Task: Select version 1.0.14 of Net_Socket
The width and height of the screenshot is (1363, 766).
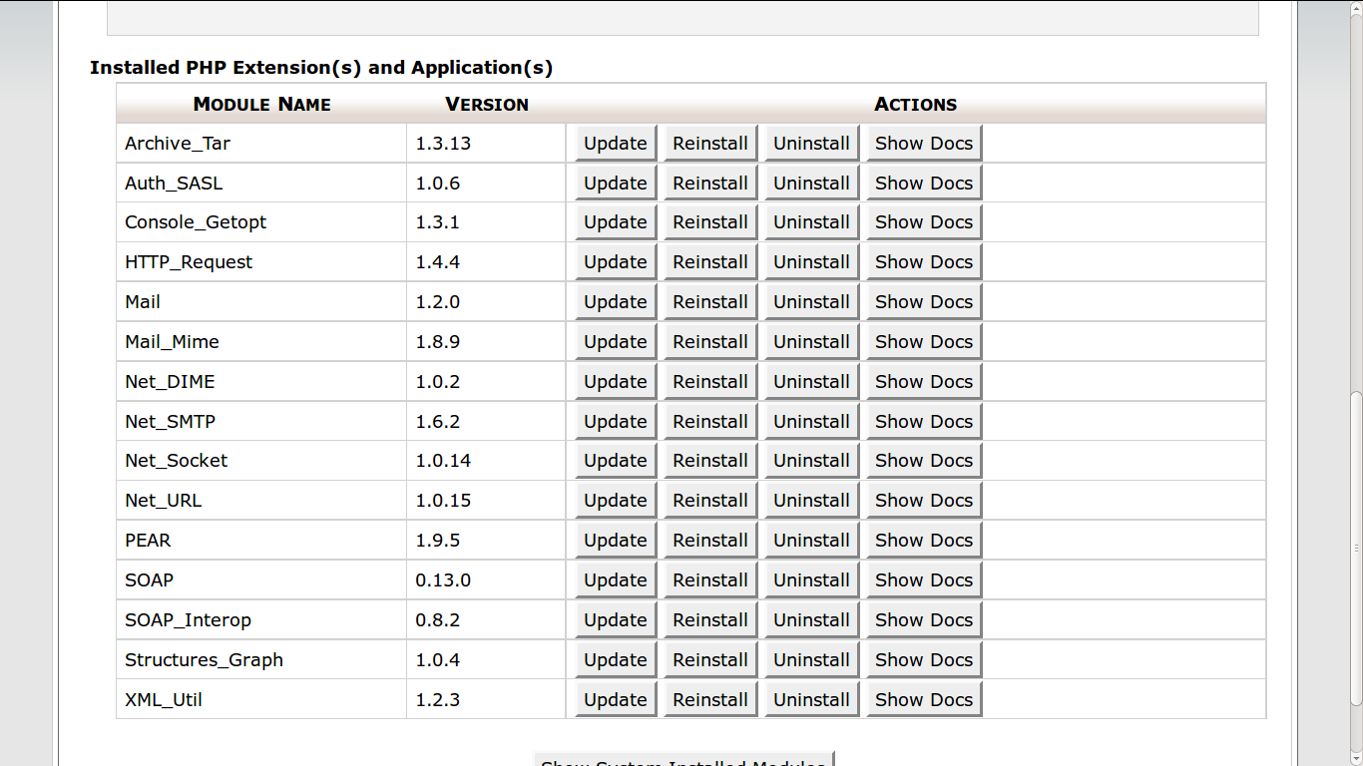Action: pyautogui.click(x=443, y=461)
